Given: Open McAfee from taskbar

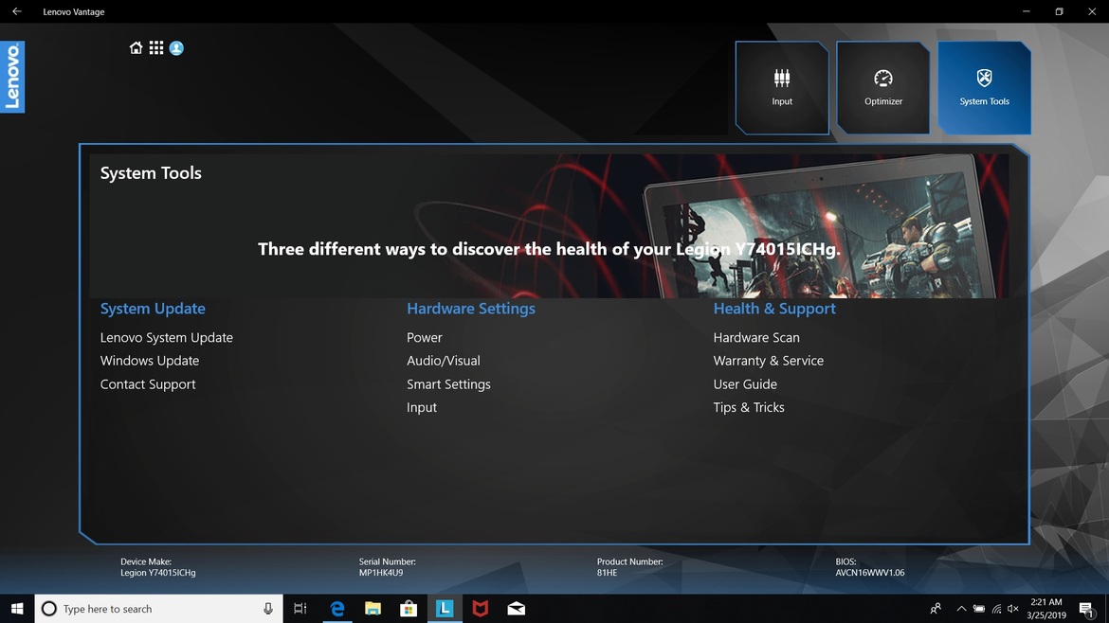Looking at the screenshot, I should (x=481, y=608).
